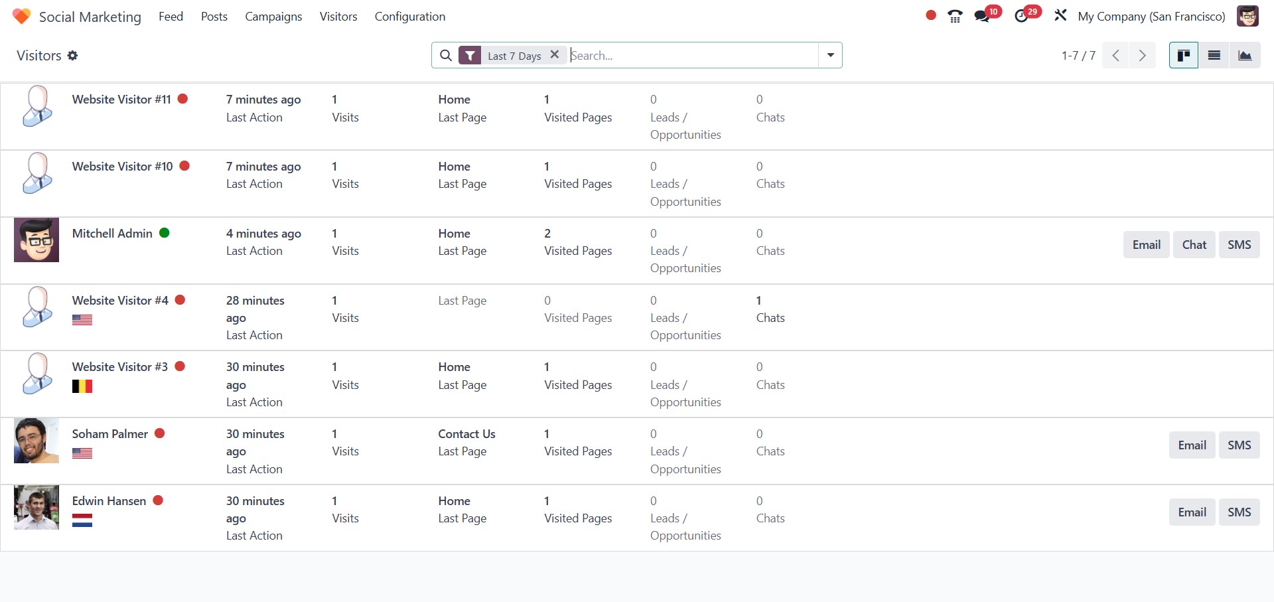Open user avatar menu
The width and height of the screenshot is (1274, 602).
click(x=1247, y=17)
